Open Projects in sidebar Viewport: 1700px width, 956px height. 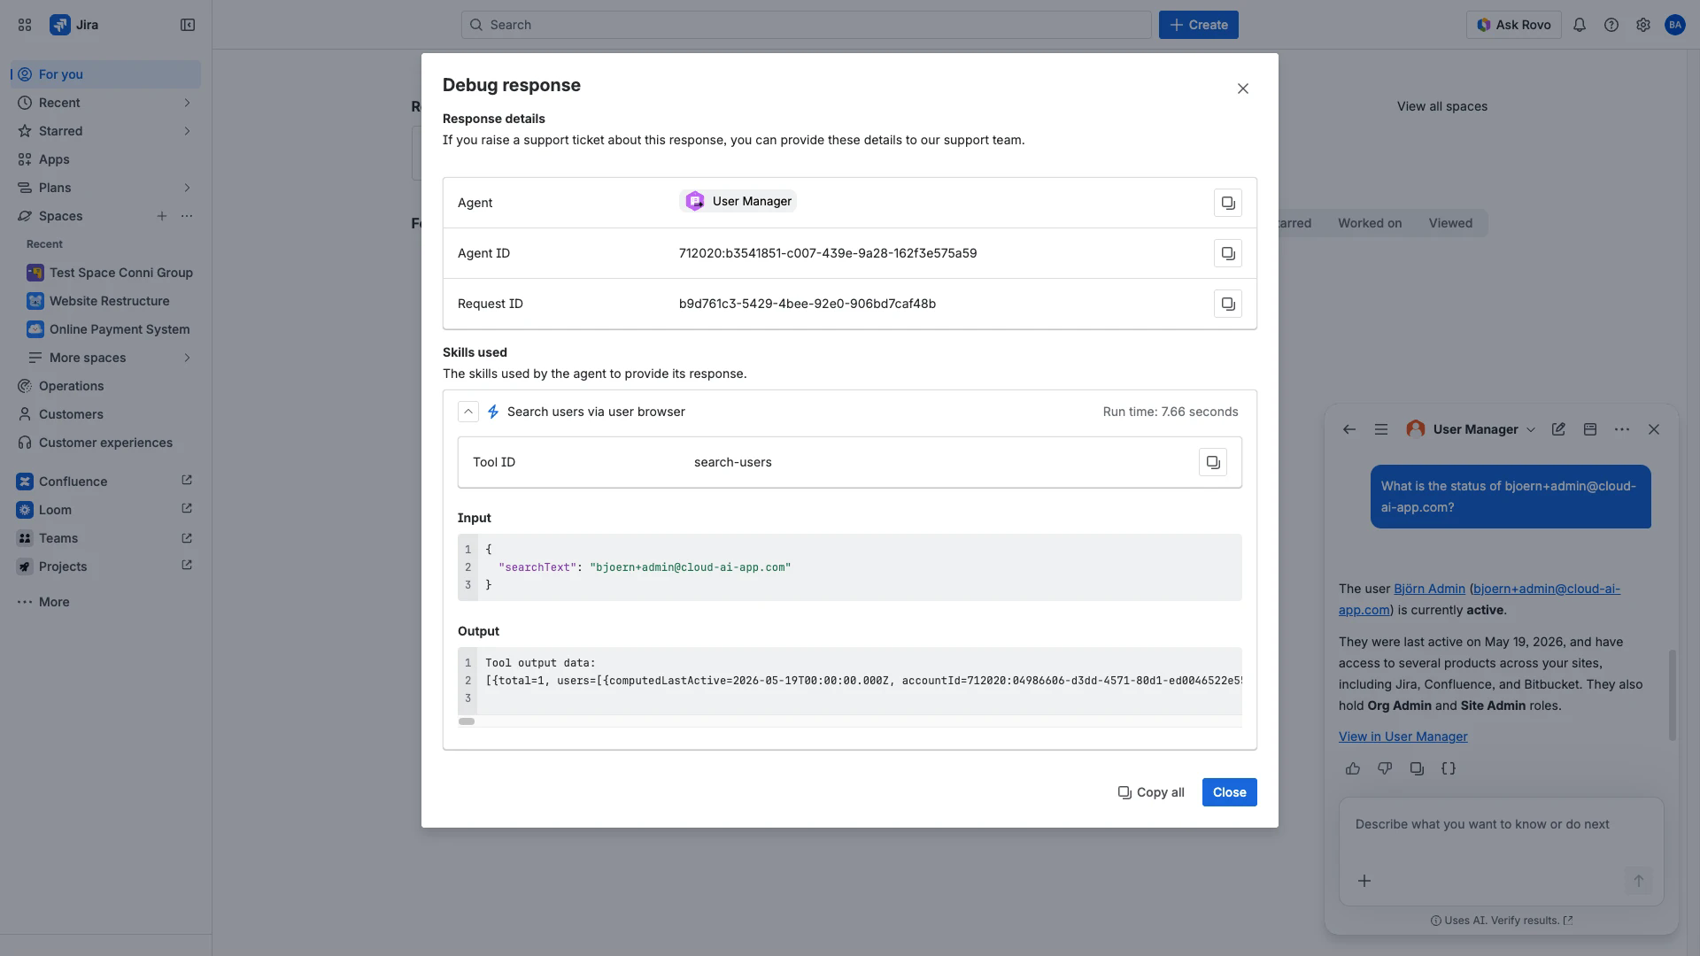click(106, 567)
